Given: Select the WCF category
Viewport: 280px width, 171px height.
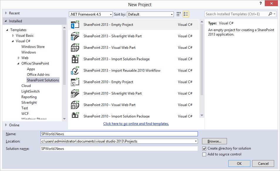Looking at the screenshot, I should (x=25, y=114).
